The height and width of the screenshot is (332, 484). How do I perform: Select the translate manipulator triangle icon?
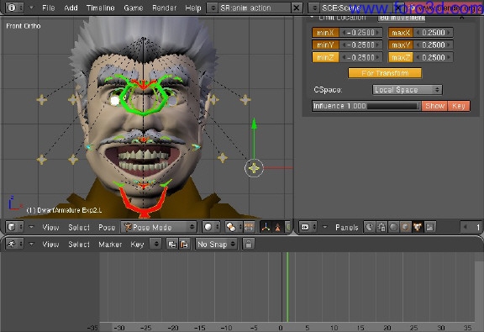point(278,227)
